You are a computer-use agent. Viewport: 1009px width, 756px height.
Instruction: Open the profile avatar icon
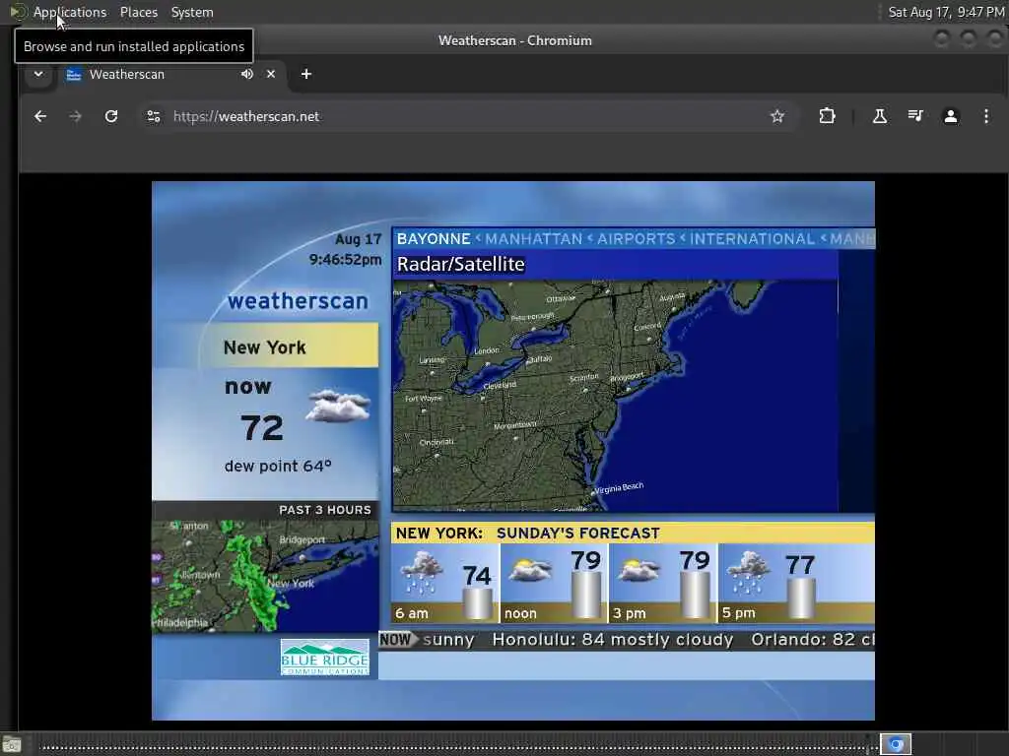click(951, 116)
